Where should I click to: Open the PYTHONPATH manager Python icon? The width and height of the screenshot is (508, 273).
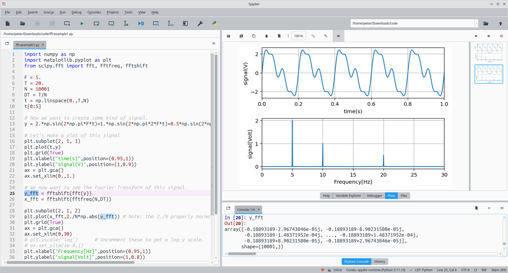coord(215,24)
